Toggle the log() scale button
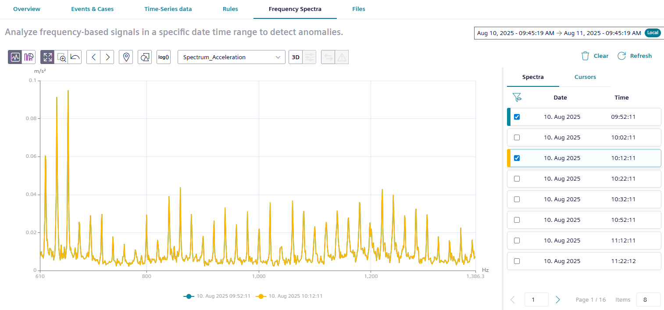The width and height of the screenshot is (664, 310). [x=164, y=57]
